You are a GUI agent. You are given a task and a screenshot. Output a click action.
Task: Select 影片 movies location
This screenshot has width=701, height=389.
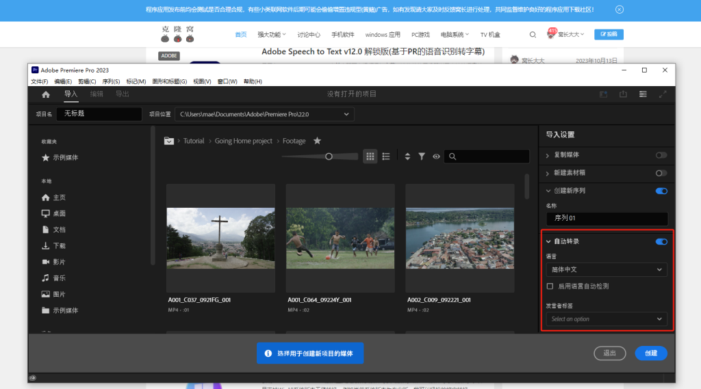[x=53, y=262]
